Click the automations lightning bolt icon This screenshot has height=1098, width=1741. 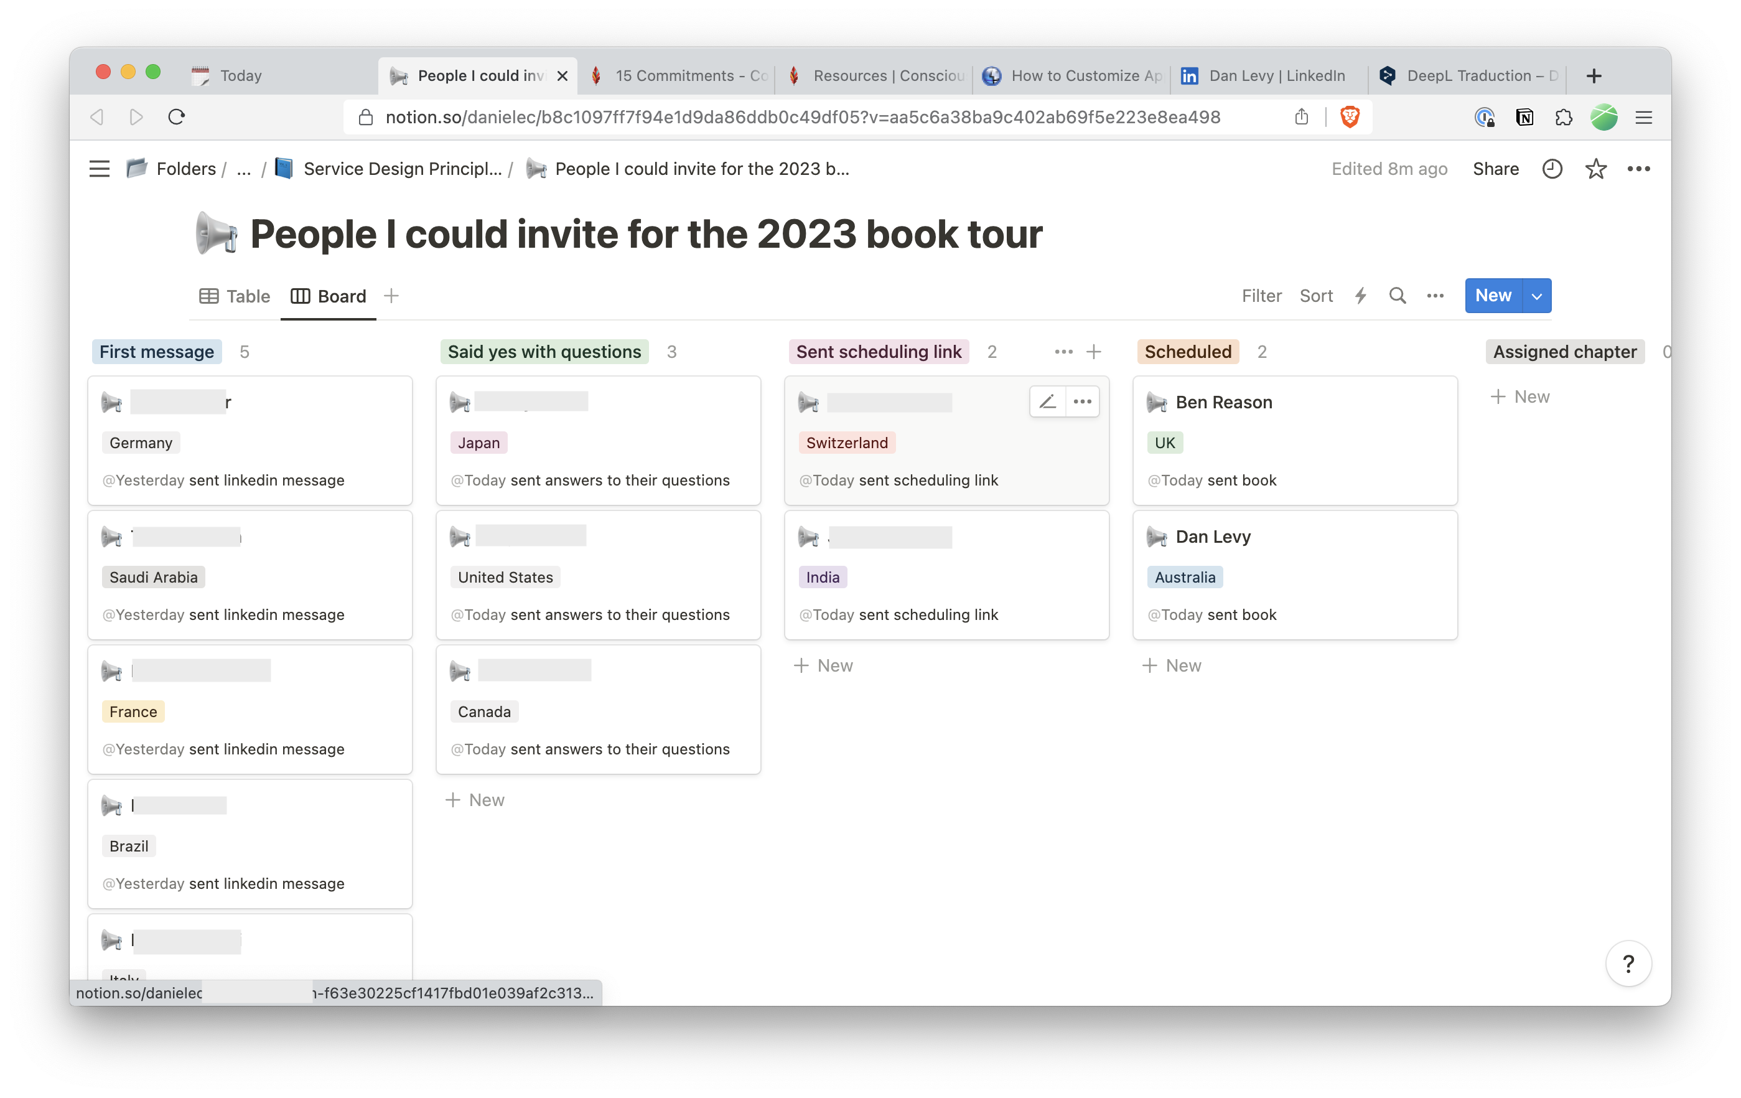click(1360, 295)
